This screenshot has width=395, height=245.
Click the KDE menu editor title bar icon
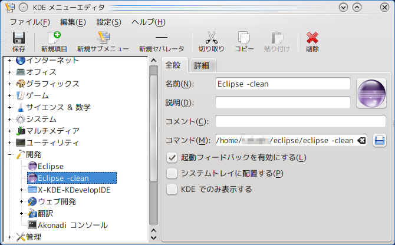pyautogui.click(x=10, y=8)
